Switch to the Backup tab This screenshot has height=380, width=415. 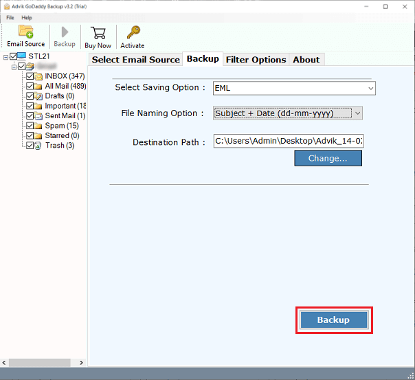click(x=203, y=58)
